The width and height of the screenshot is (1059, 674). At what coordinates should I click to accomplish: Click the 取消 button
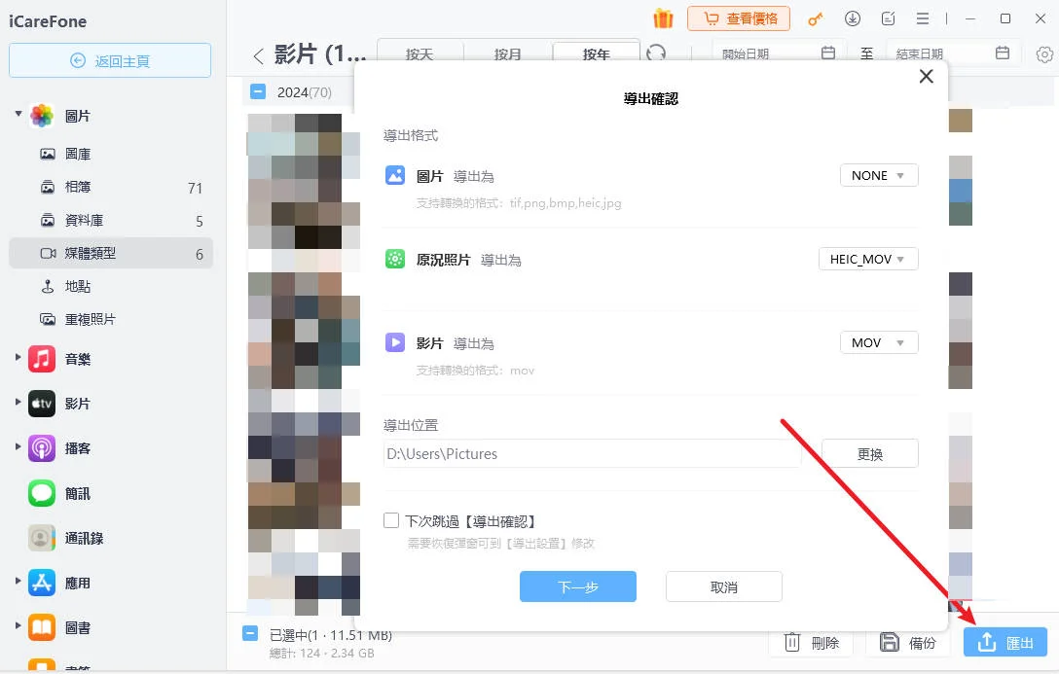(723, 586)
